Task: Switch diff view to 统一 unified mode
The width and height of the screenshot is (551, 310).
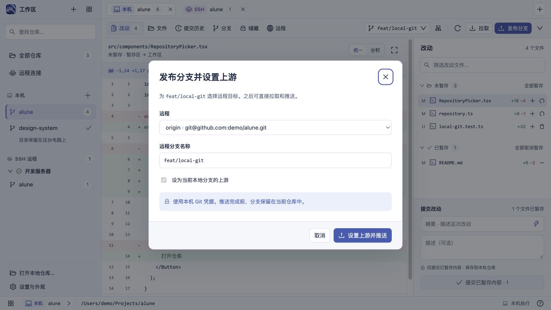Action: (358, 50)
